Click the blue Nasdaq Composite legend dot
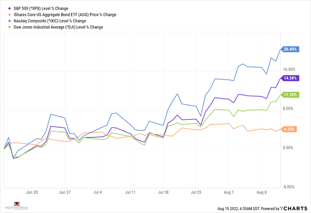The width and height of the screenshot is (311, 213). tap(4, 21)
